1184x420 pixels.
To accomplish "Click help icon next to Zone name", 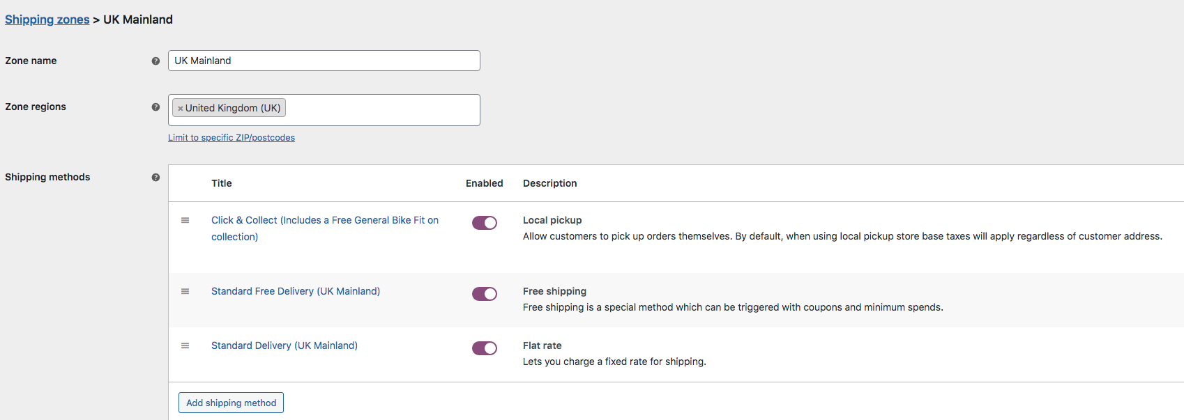I will pos(155,61).
